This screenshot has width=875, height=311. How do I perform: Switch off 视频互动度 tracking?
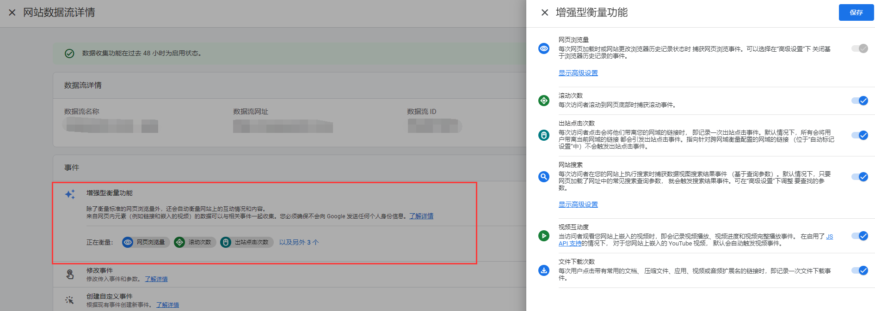[x=860, y=236]
